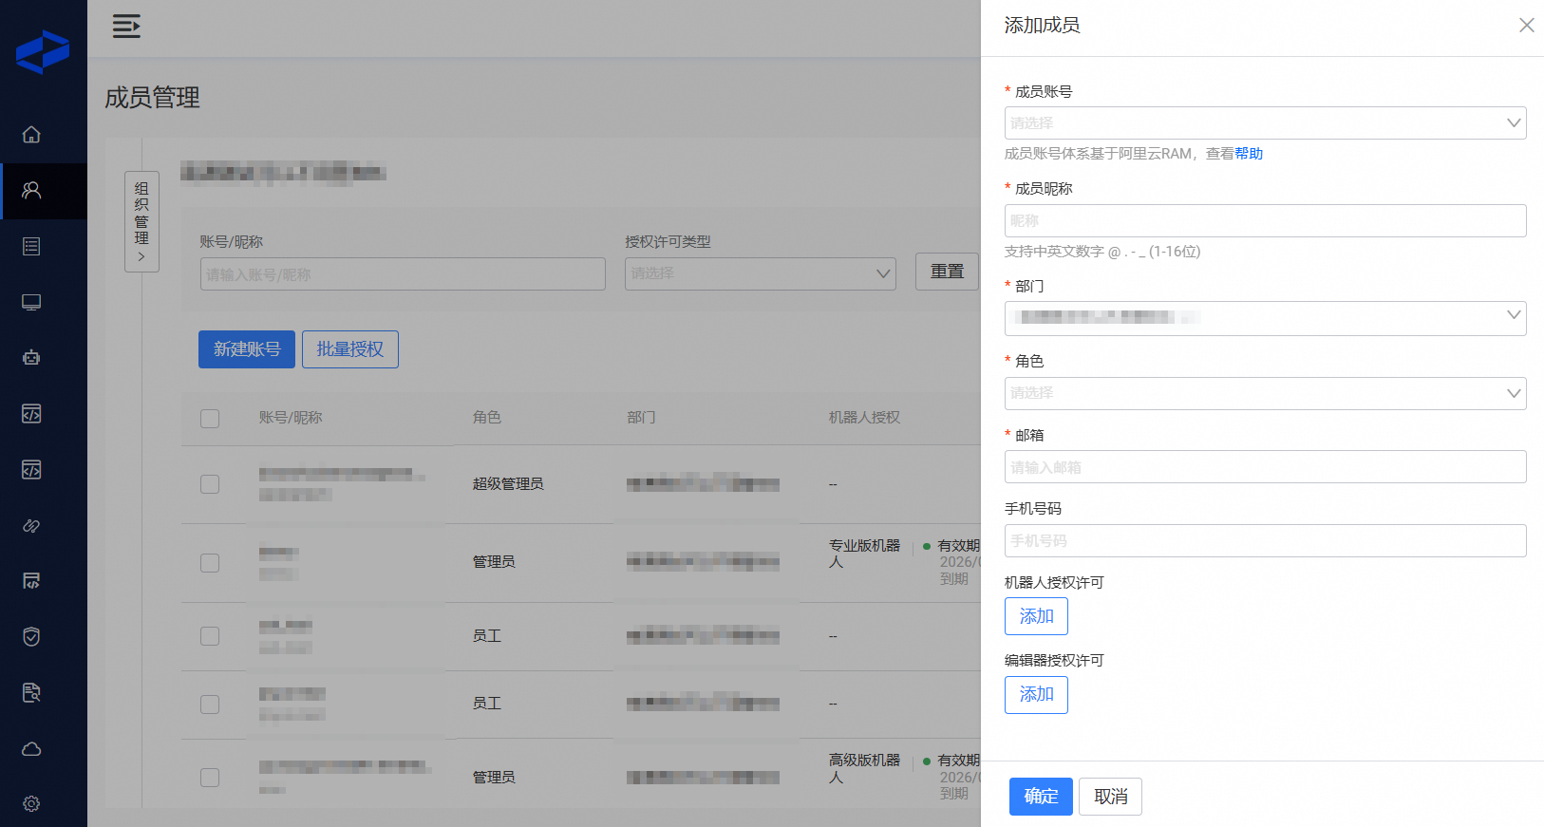Image resolution: width=1544 pixels, height=827 pixels.
Task: Click the 新建账号 button
Action: pos(247,349)
